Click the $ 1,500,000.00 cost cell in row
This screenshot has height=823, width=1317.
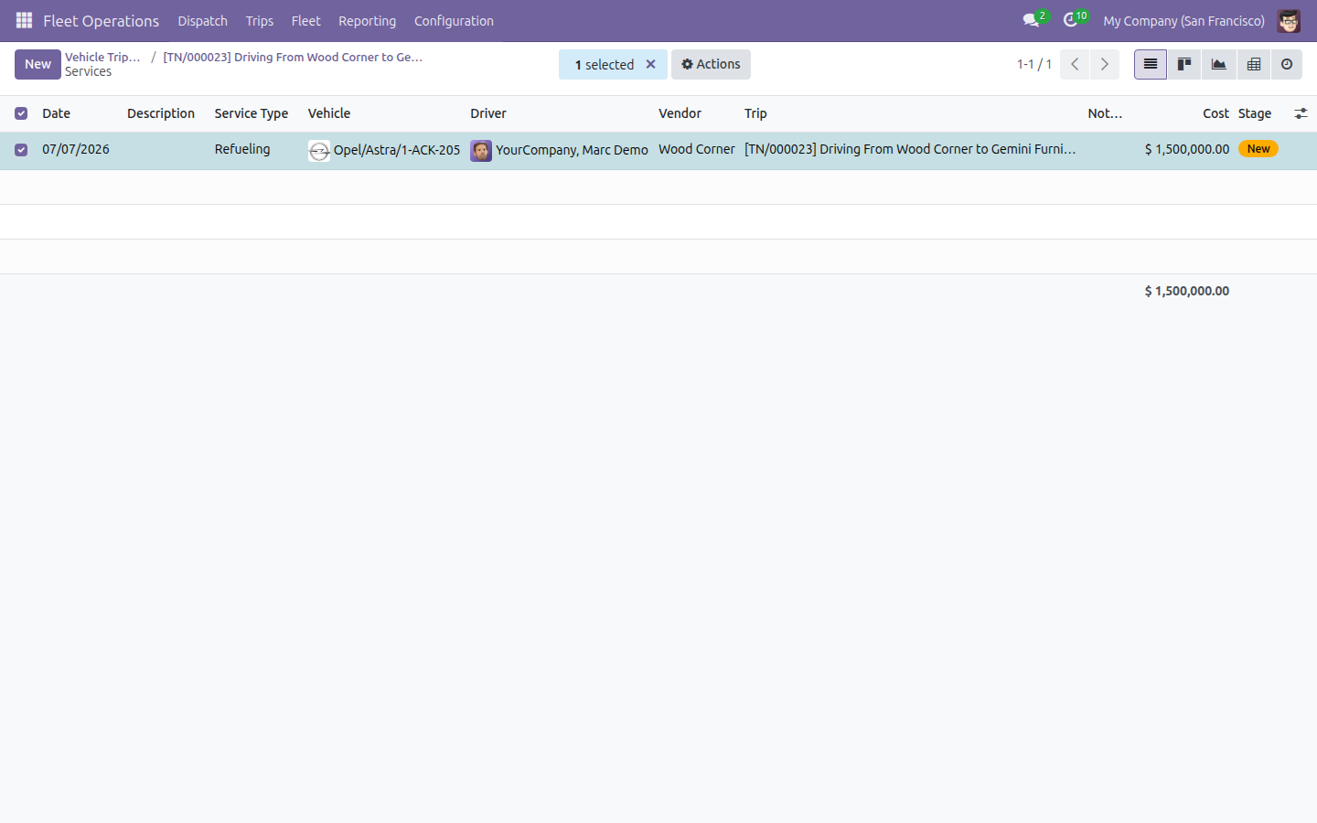1187,149
